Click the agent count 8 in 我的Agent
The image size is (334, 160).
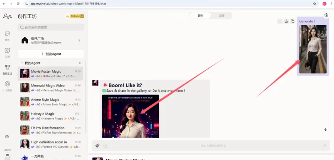point(80,63)
